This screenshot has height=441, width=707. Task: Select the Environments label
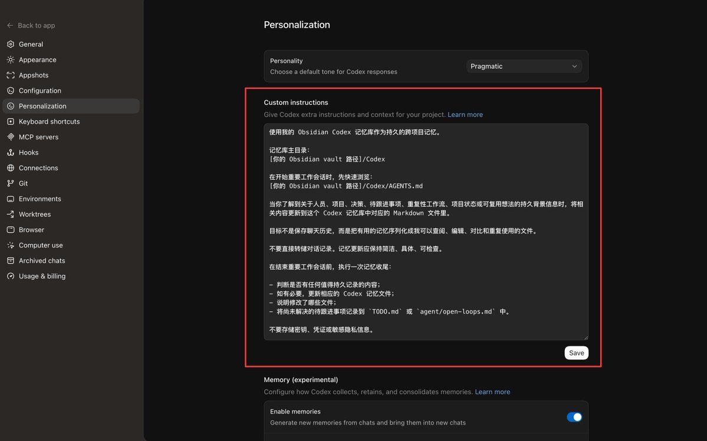40,199
